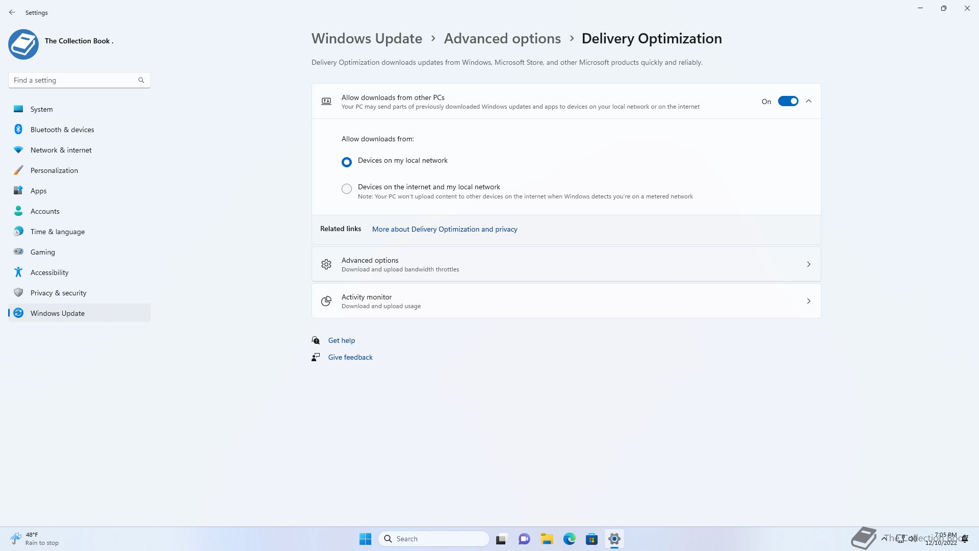
Task: Click the Gaming controller icon
Action: pos(18,251)
